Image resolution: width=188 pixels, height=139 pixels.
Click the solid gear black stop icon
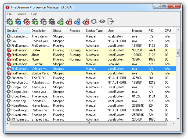tap(43, 22)
